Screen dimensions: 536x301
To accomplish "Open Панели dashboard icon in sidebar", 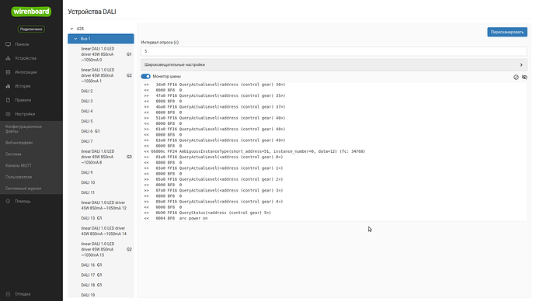I will (x=9, y=44).
